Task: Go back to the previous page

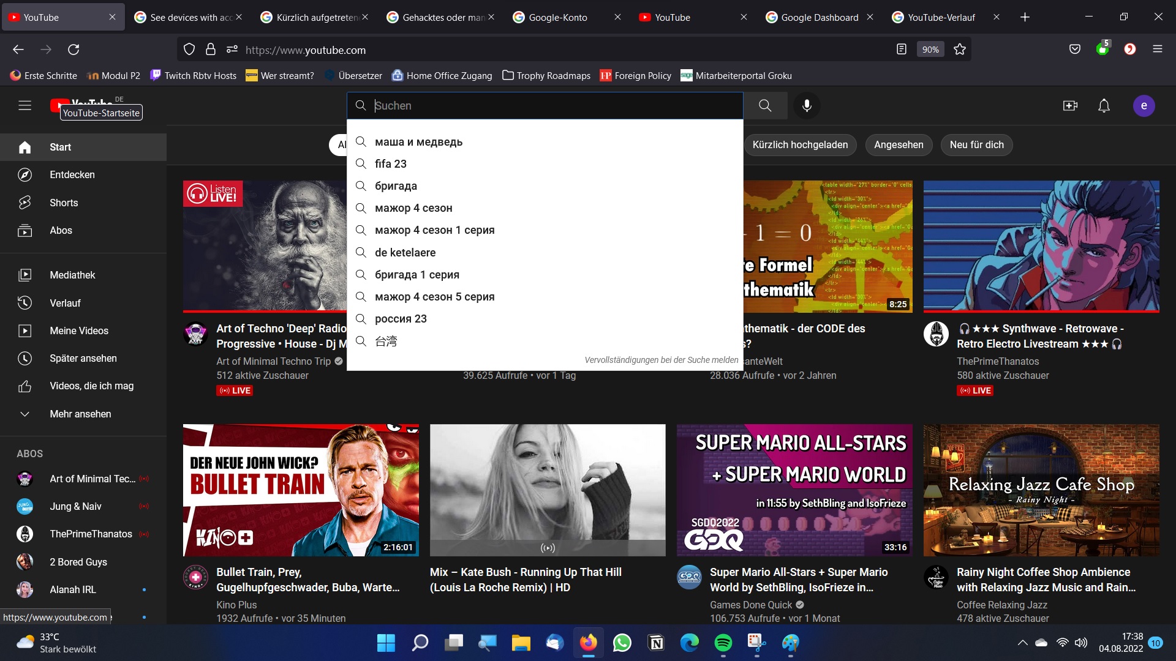Action: [x=18, y=50]
